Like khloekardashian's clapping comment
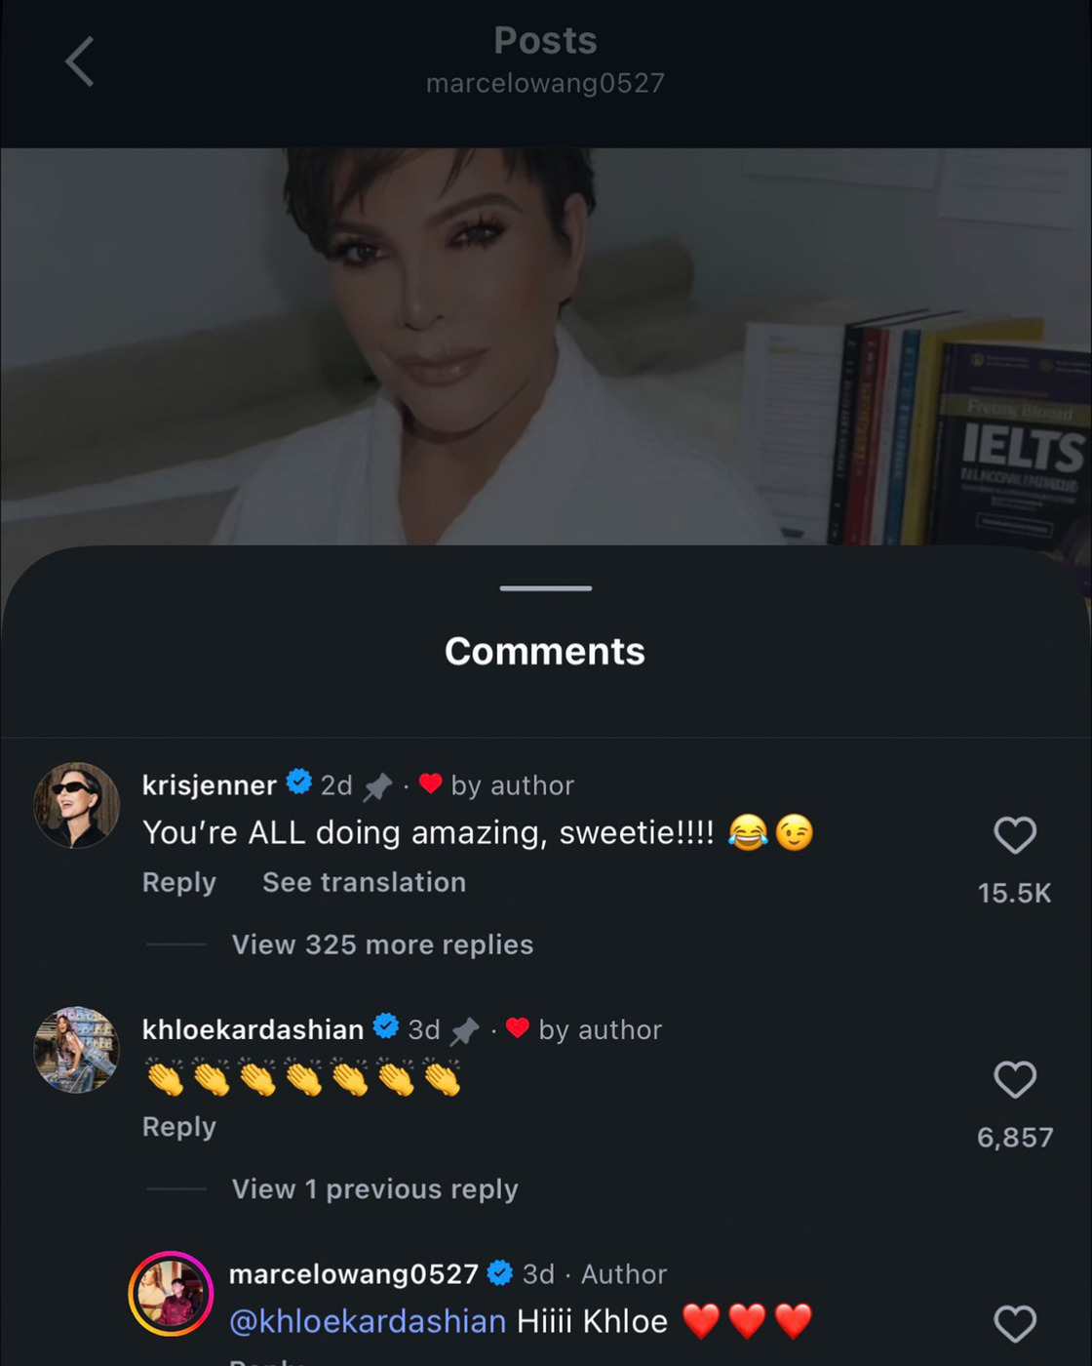 pyautogui.click(x=1014, y=1080)
